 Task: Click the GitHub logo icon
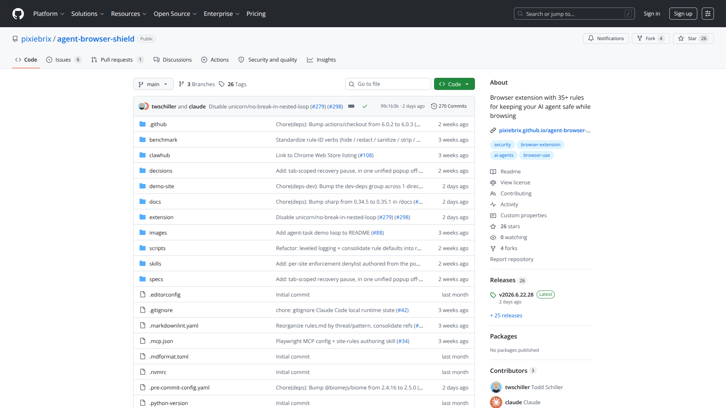pyautogui.click(x=18, y=14)
